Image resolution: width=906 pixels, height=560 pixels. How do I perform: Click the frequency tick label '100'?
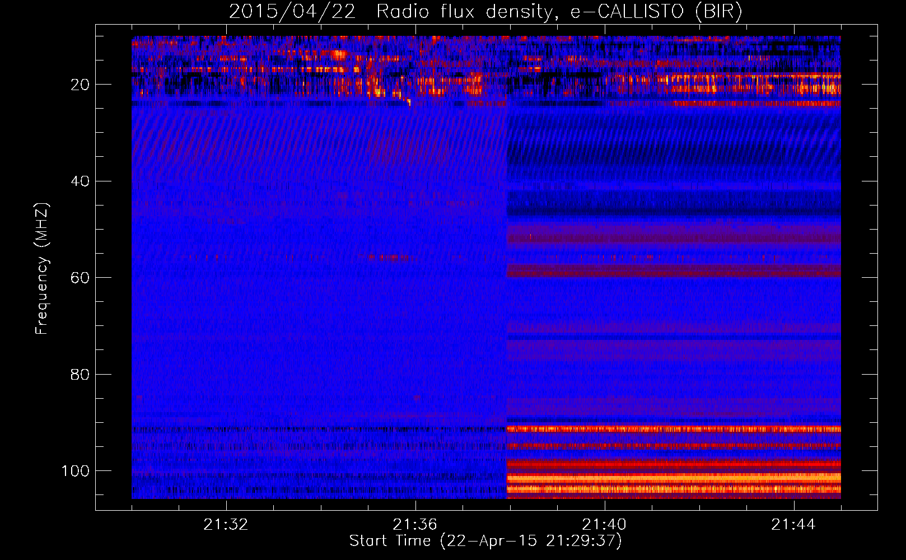click(76, 470)
